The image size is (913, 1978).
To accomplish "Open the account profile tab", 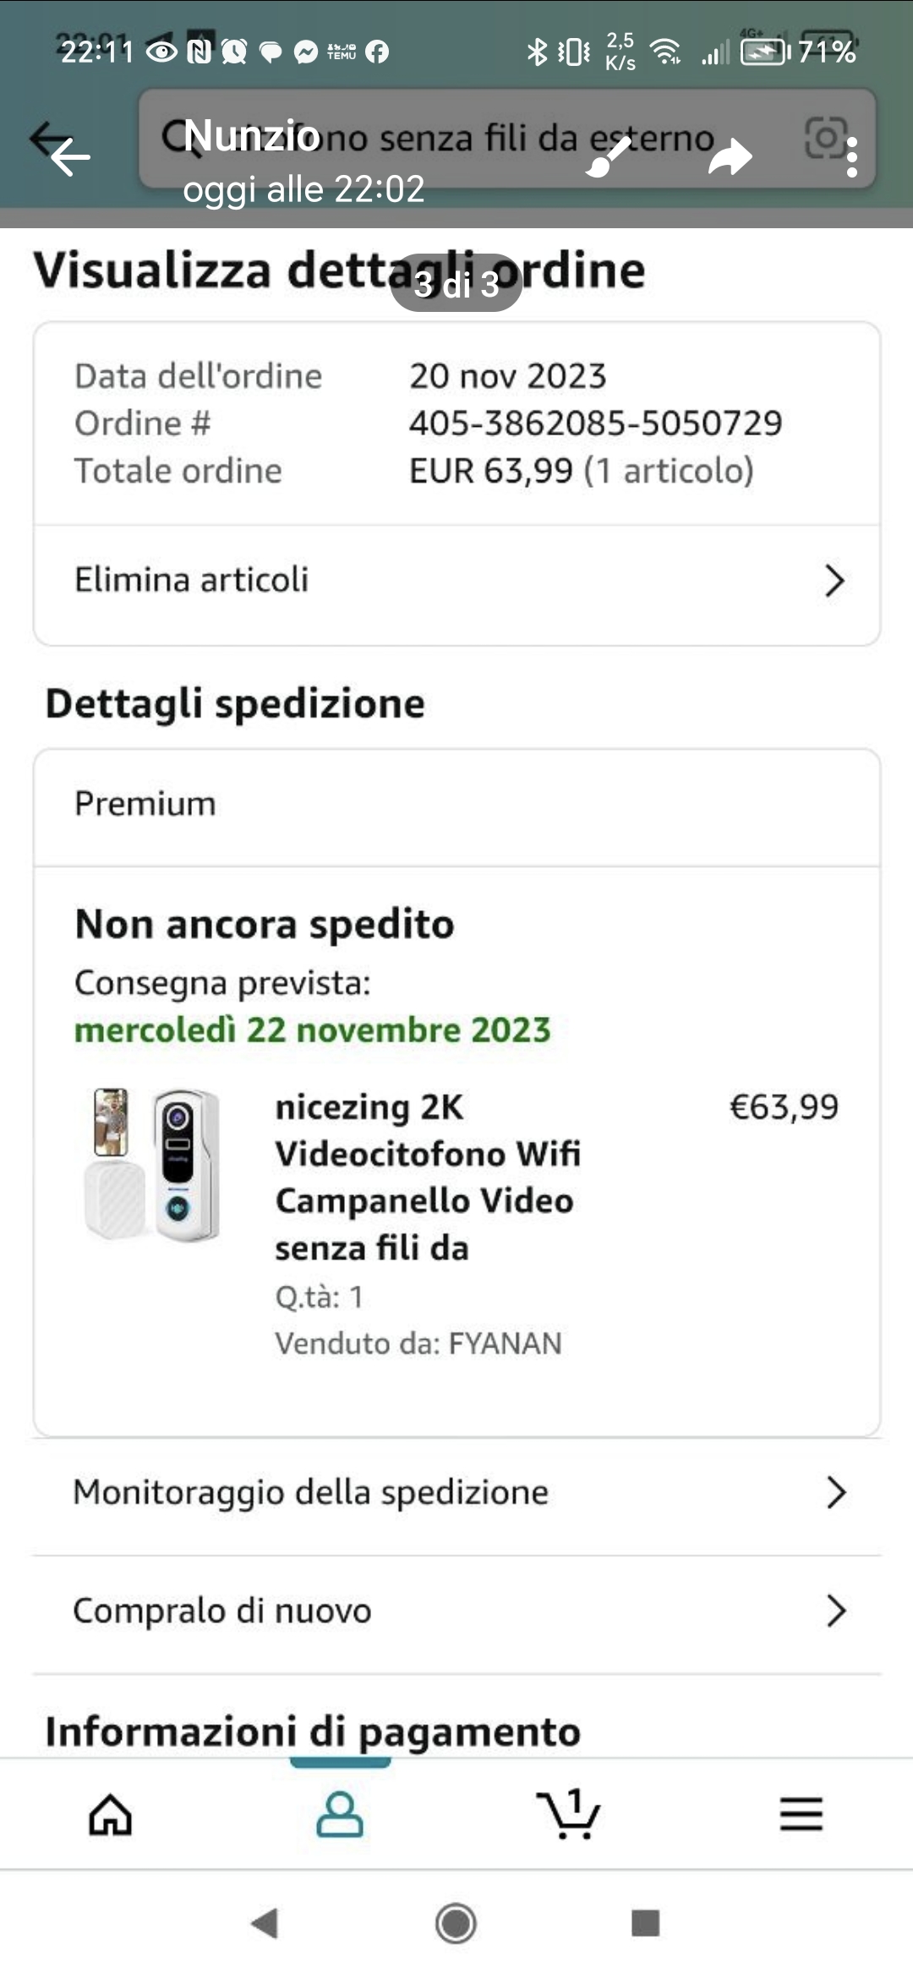I will [340, 1814].
